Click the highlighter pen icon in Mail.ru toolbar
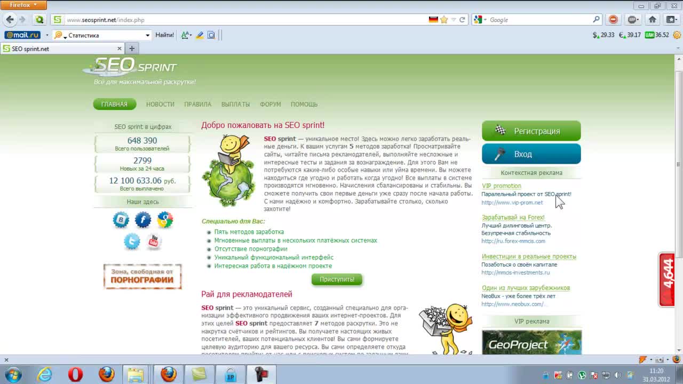 click(200, 35)
